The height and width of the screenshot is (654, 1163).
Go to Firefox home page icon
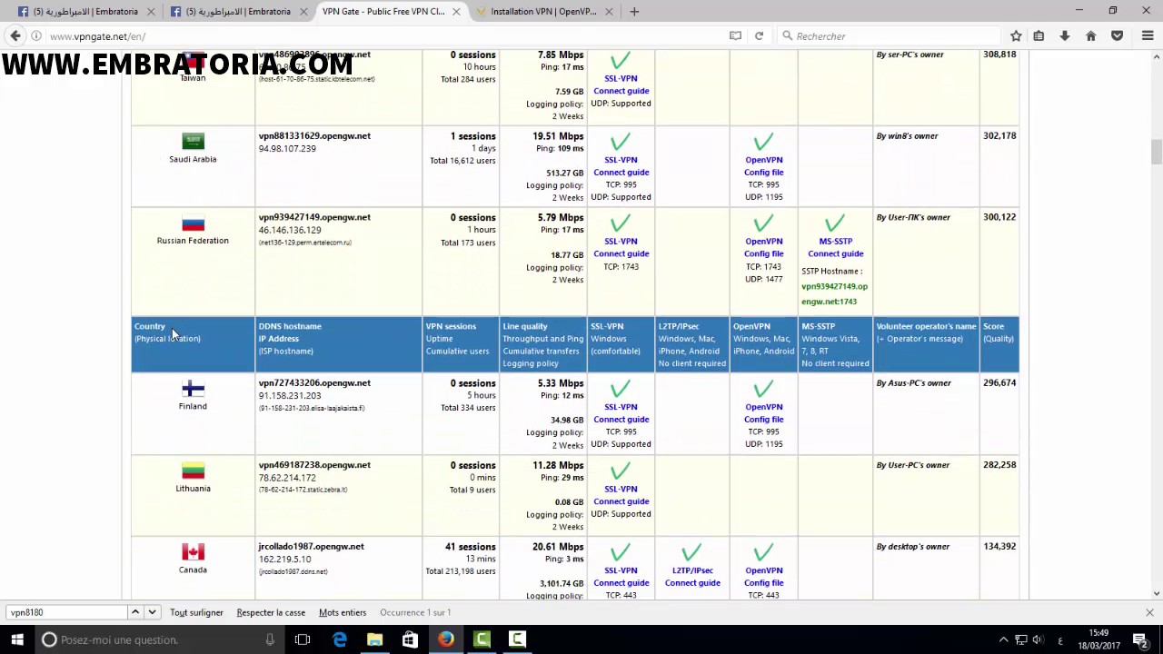tap(1091, 36)
